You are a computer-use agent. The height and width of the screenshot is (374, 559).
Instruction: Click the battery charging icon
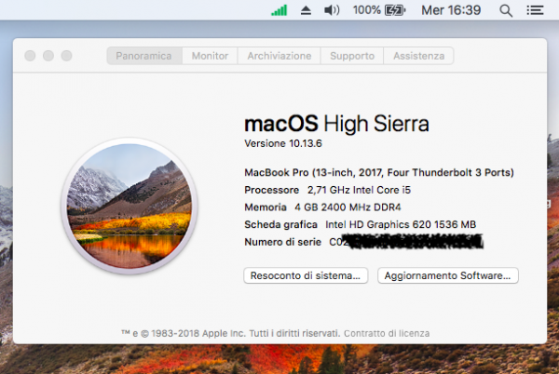click(395, 10)
